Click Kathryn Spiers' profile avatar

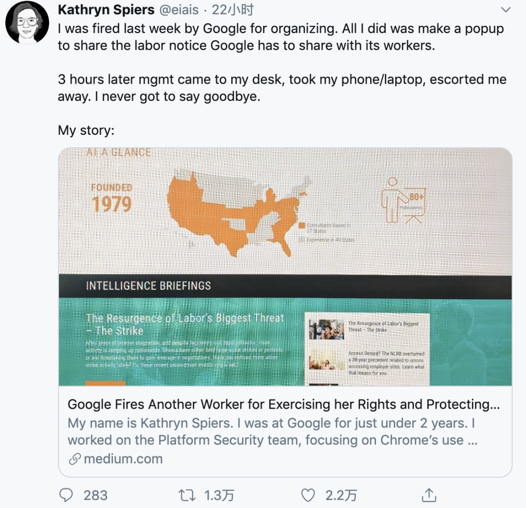(x=27, y=23)
